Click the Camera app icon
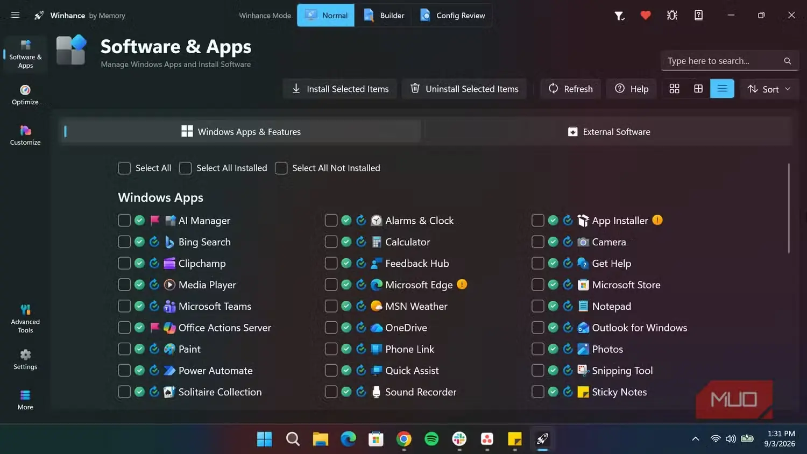 click(583, 242)
